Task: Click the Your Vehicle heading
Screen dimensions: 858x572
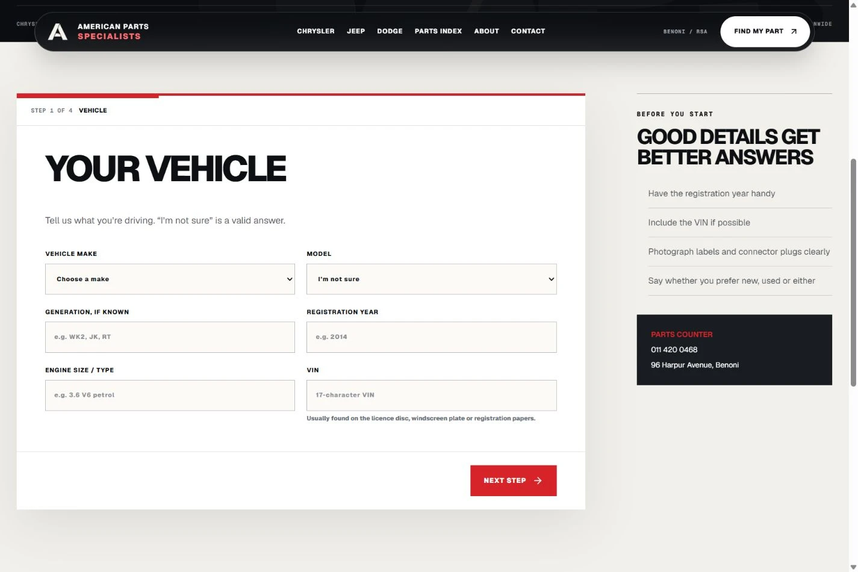Action: point(166,169)
